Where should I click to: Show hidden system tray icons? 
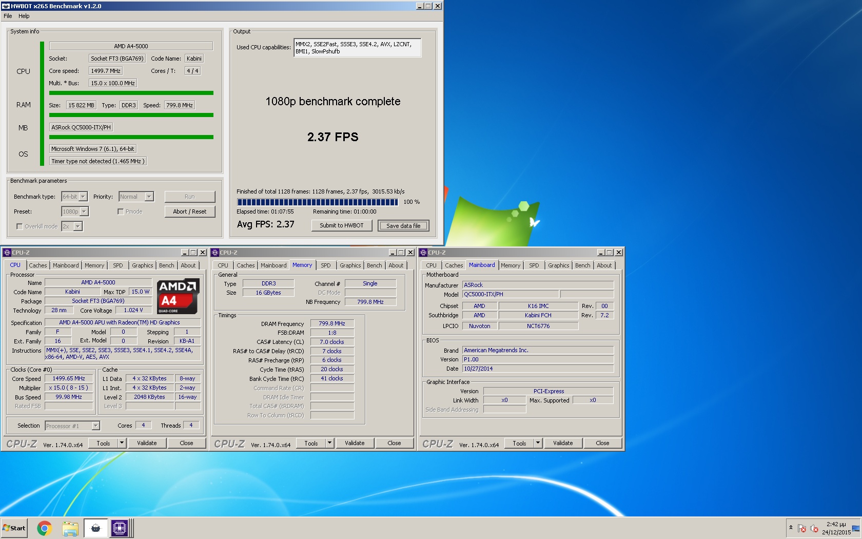tap(791, 528)
